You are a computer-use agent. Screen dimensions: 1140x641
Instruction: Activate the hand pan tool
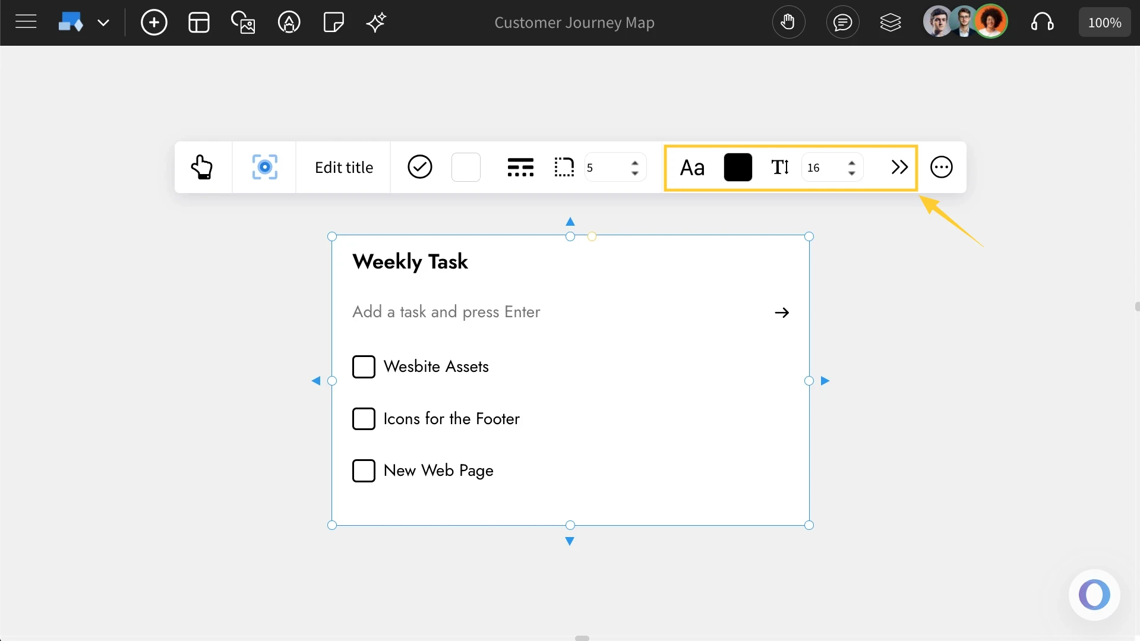(788, 22)
